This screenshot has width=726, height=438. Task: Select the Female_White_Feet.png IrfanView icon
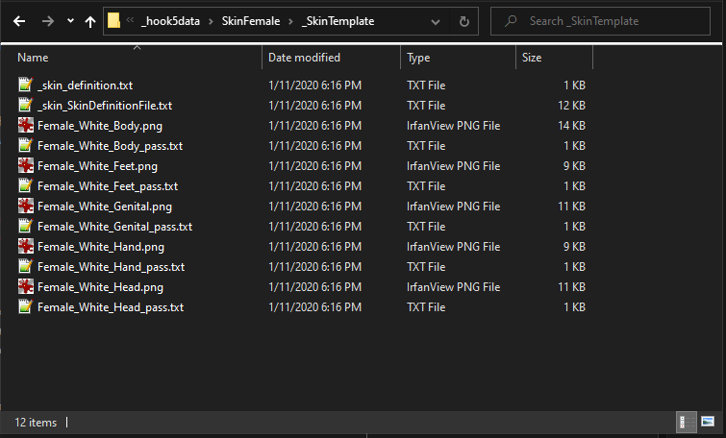pos(25,165)
